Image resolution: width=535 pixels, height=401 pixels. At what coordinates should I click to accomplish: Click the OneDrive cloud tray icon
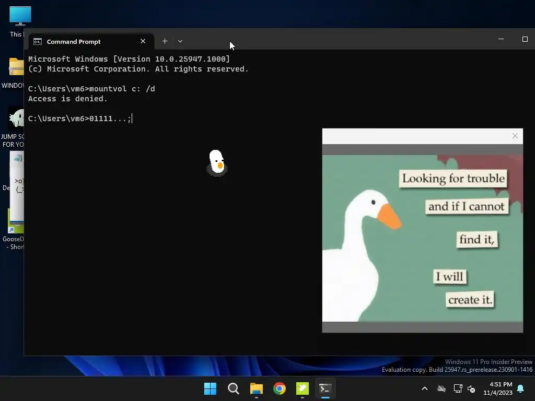pos(441,388)
